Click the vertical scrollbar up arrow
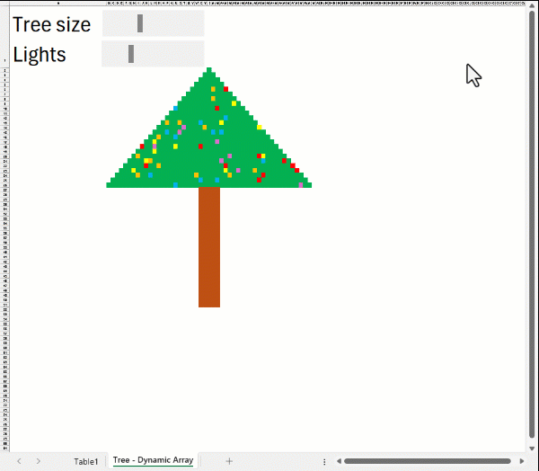539x471 pixels. point(532,6)
